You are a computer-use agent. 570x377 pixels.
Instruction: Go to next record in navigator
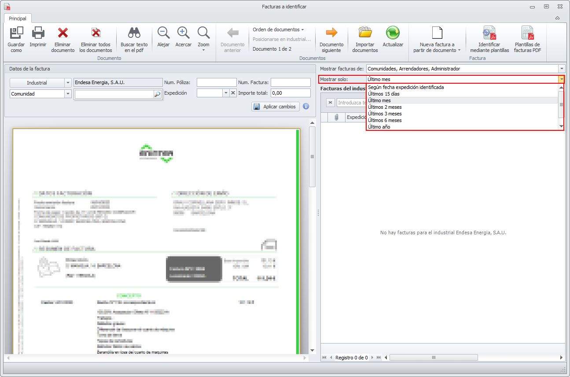372,358
